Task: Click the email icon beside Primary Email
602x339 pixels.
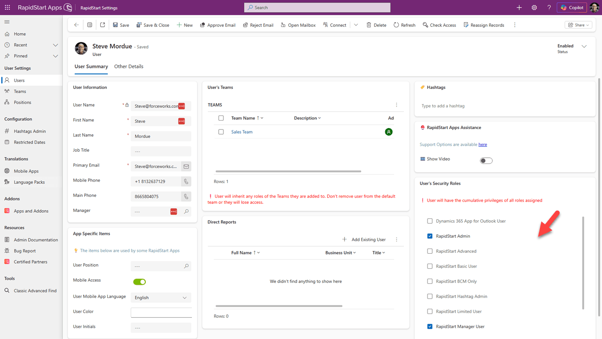Action: [x=186, y=166]
